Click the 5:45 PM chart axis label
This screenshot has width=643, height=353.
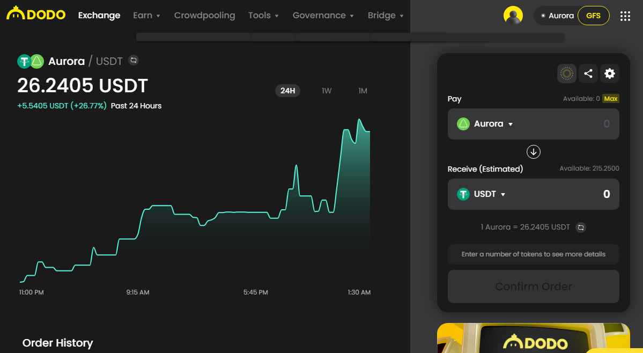click(x=255, y=292)
